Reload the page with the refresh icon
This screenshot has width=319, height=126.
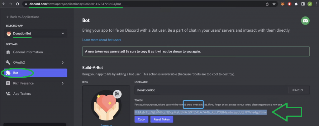(17, 4)
